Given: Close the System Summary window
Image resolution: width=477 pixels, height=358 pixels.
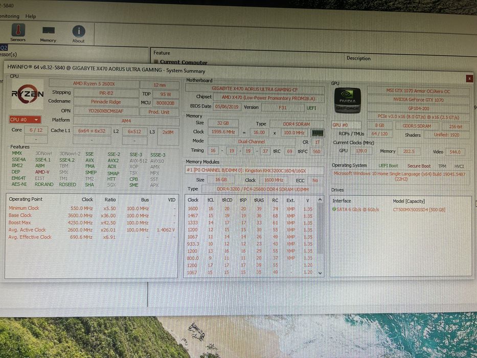Looking at the screenshot, I should 469,78.
